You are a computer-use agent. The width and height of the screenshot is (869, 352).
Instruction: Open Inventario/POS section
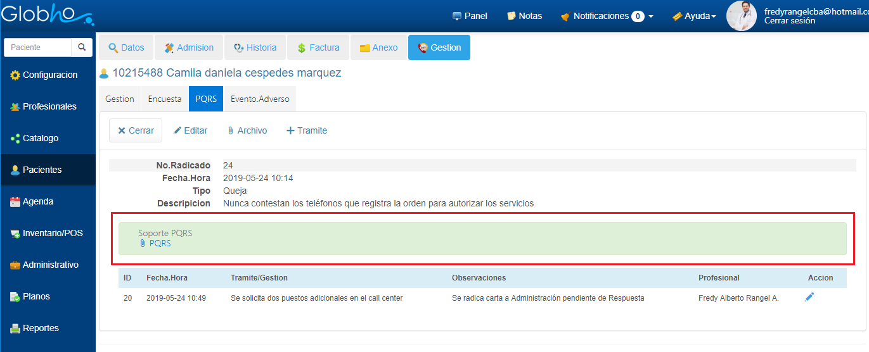click(x=51, y=233)
